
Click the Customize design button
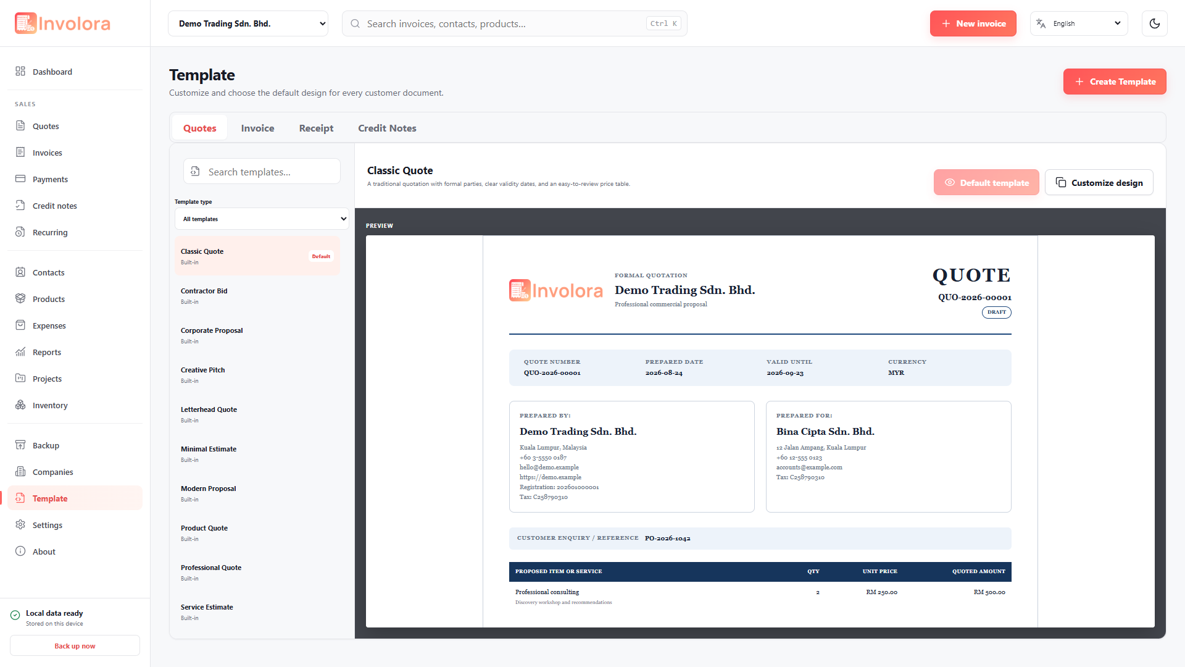[x=1099, y=182]
